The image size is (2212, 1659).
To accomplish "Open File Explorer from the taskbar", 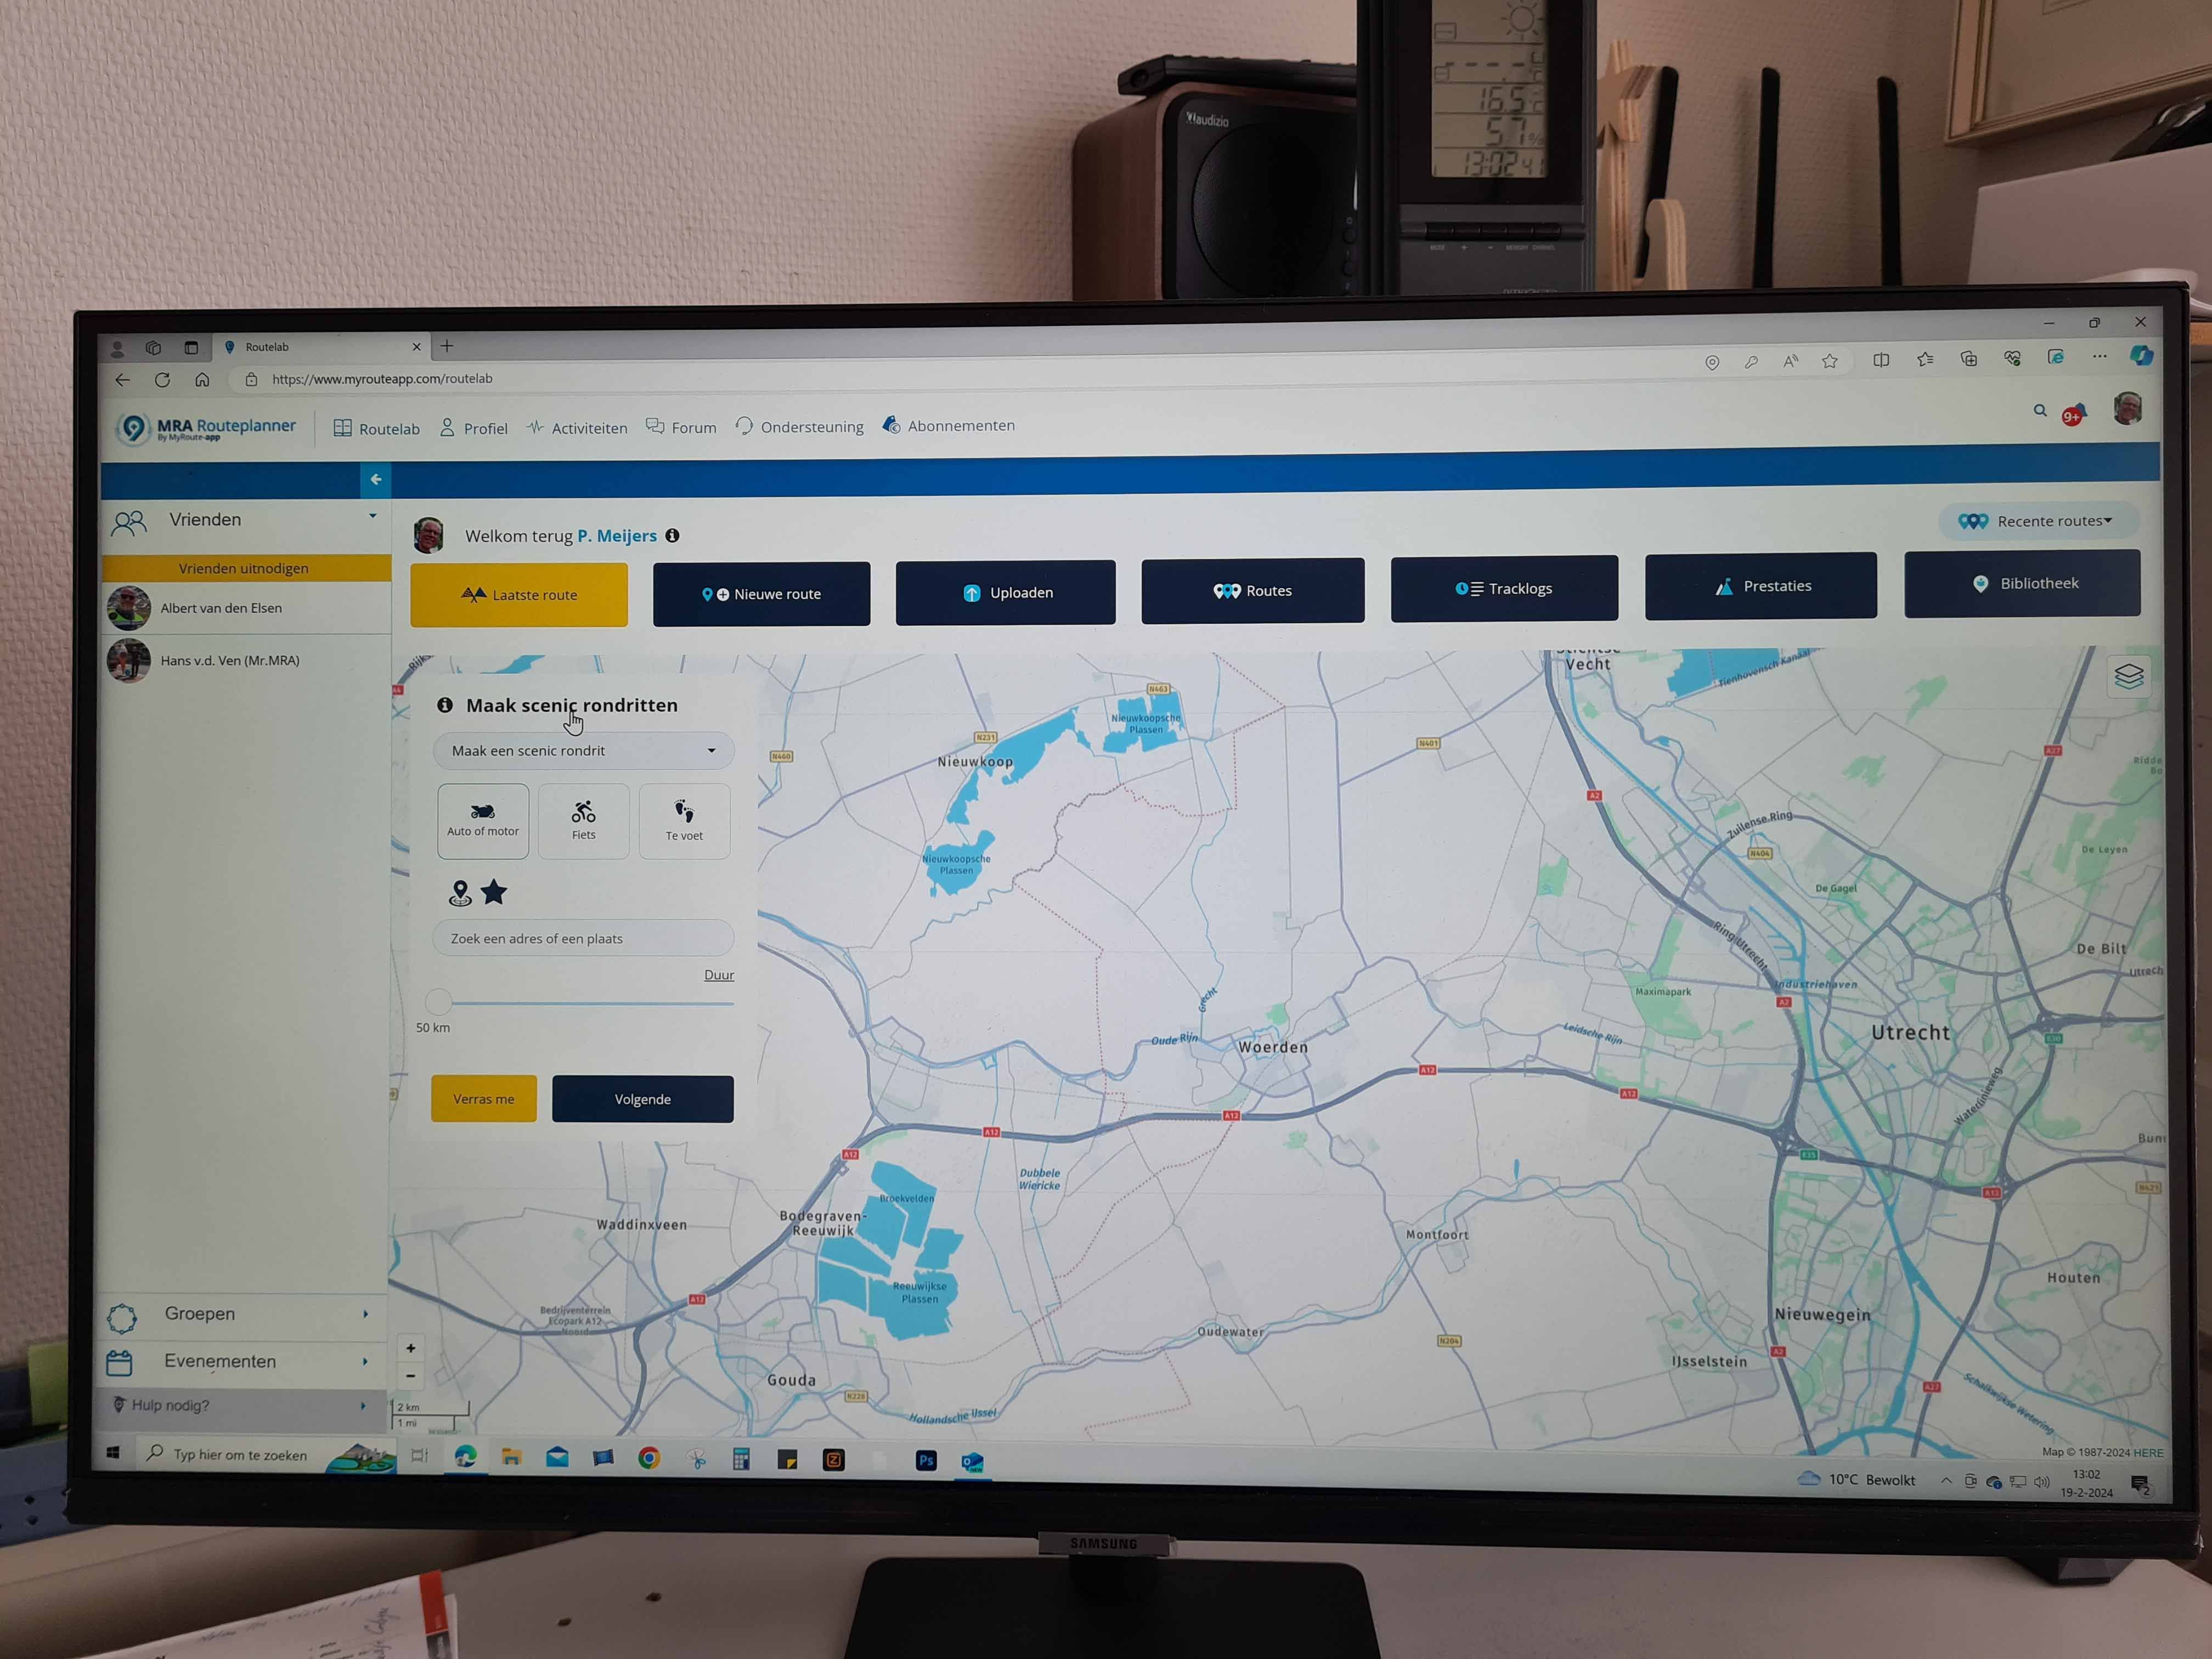I will (511, 1457).
